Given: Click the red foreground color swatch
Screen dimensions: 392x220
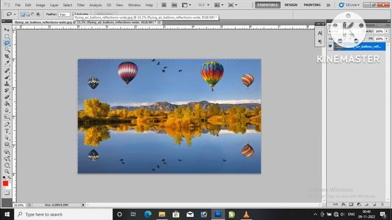Looking at the screenshot, I should [x=6, y=183].
